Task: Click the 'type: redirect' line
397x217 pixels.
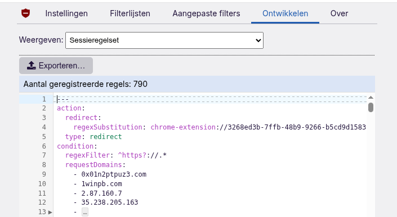Action: tap(93, 137)
